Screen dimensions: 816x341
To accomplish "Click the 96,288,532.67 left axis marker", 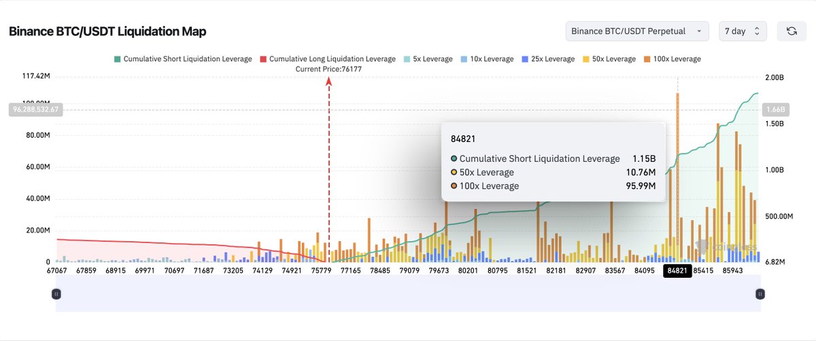I will [x=36, y=109].
